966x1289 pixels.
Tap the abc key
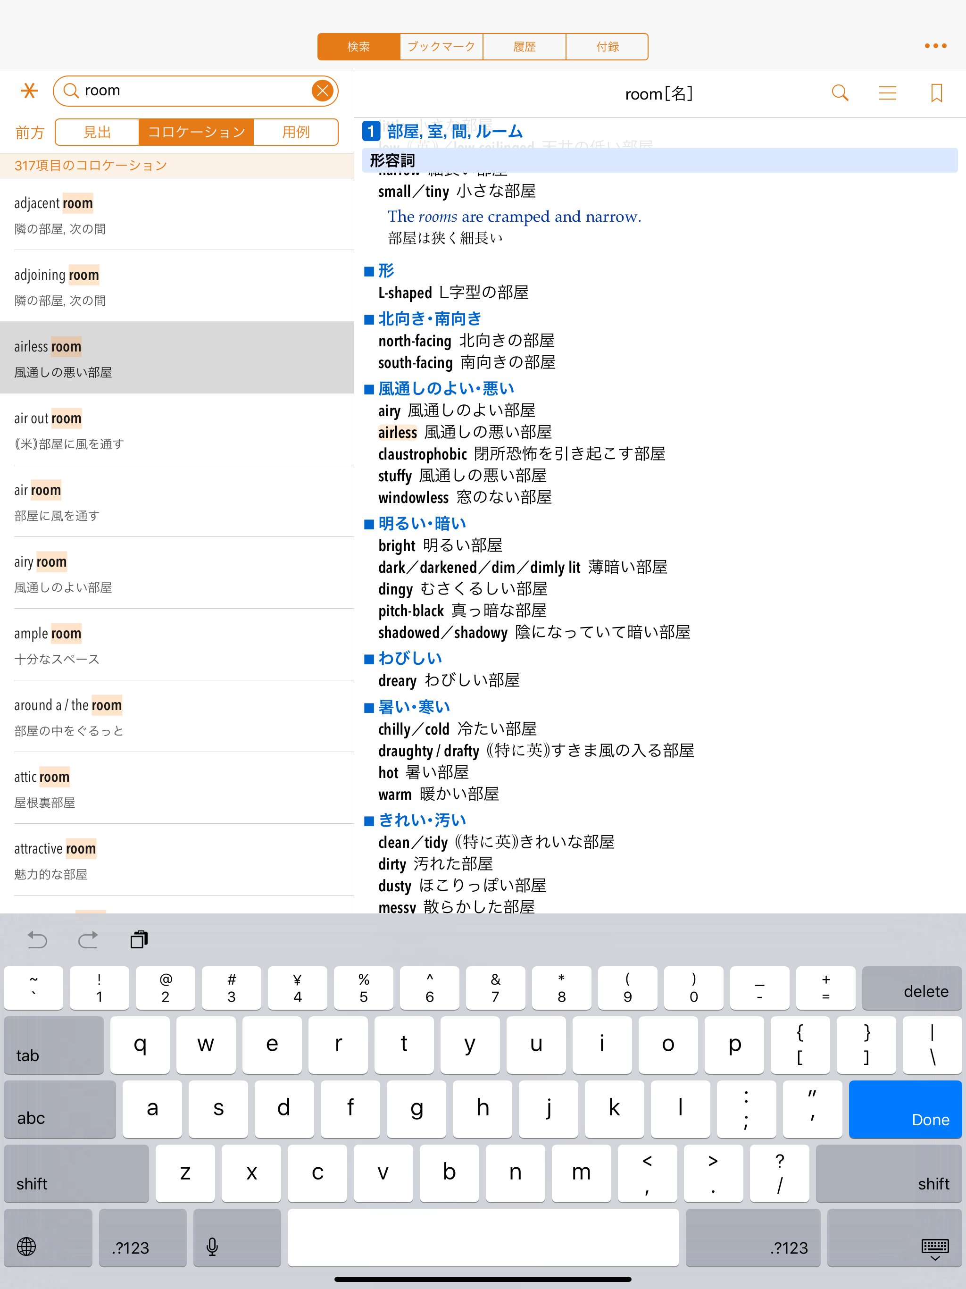[60, 1109]
